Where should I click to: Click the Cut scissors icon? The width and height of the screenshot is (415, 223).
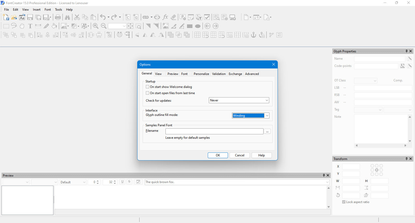point(77,17)
